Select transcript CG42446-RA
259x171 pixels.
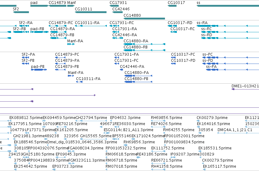(125, 35)
